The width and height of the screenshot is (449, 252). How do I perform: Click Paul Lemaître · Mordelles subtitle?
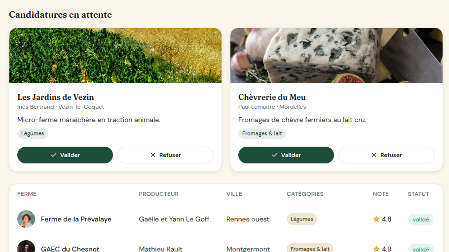(x=272, y=107)
